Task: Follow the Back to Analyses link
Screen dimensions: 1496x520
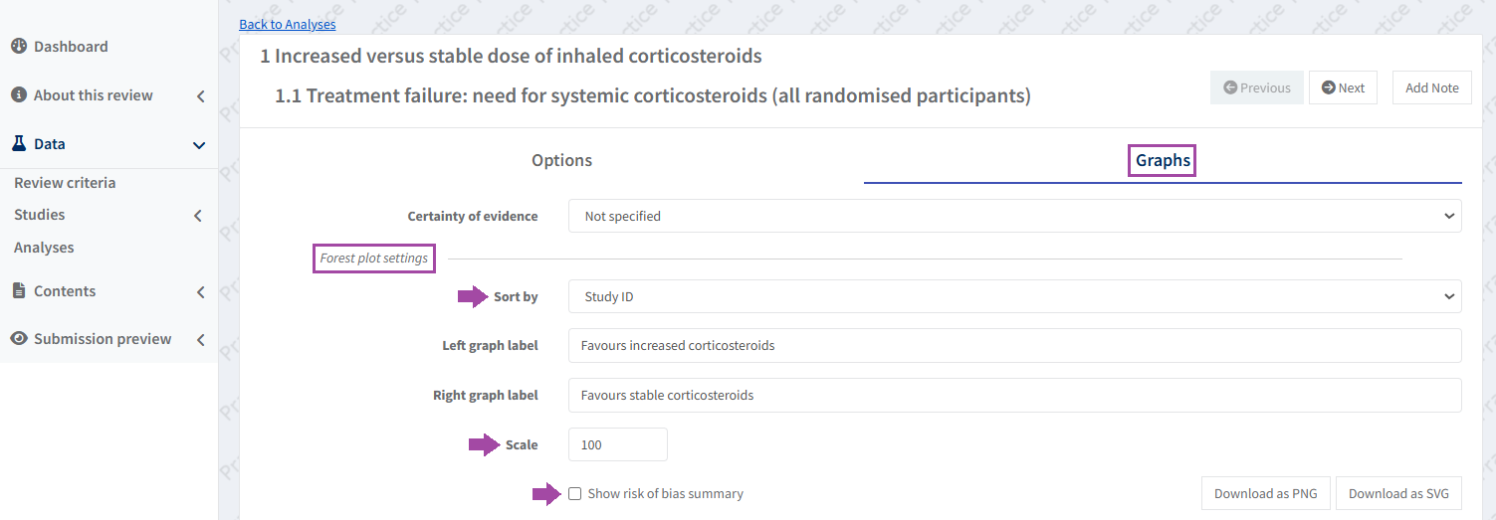Action: pyautogui.click(x=288, y=24)
